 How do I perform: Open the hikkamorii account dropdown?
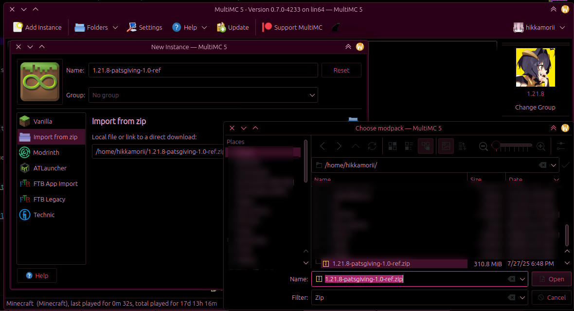[x=539, y=27]
